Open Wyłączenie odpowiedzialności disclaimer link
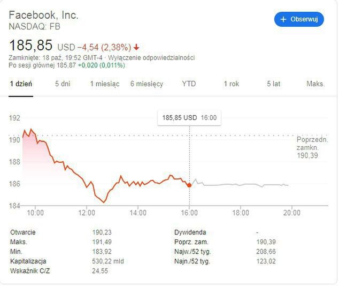339x286 pixels. coord(152,58)
